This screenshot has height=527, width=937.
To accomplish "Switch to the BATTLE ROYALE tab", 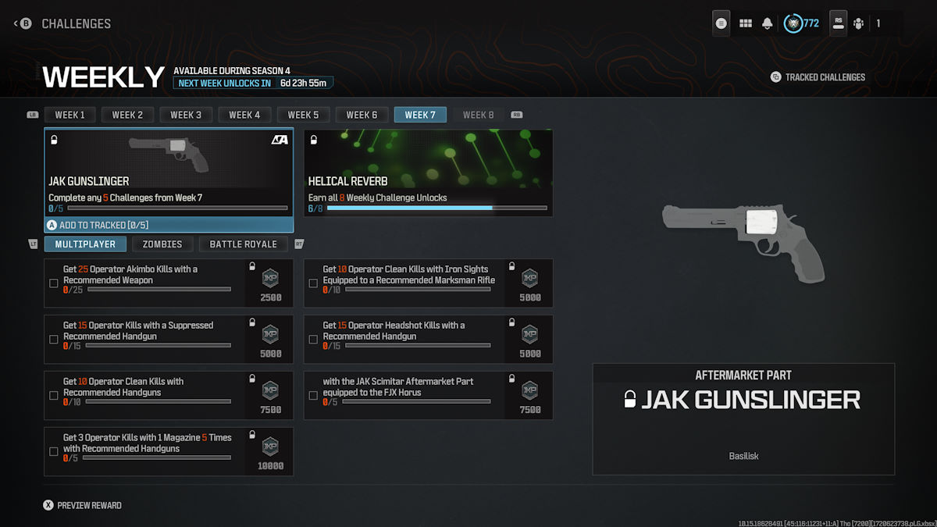I will pos(243,244).
